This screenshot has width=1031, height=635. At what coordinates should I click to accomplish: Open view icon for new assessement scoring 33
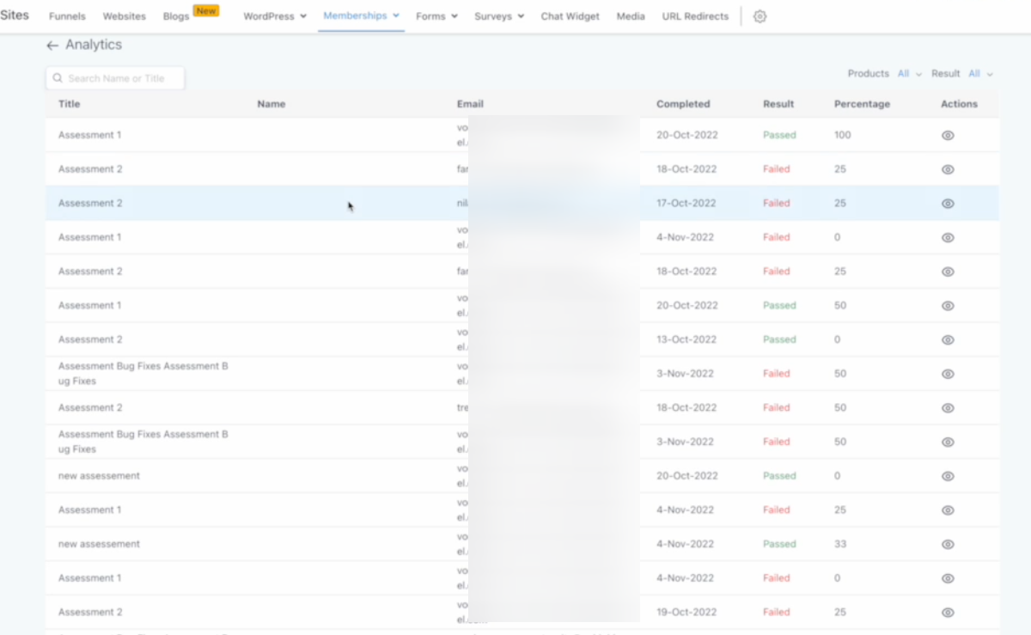(x=948, y=545)
